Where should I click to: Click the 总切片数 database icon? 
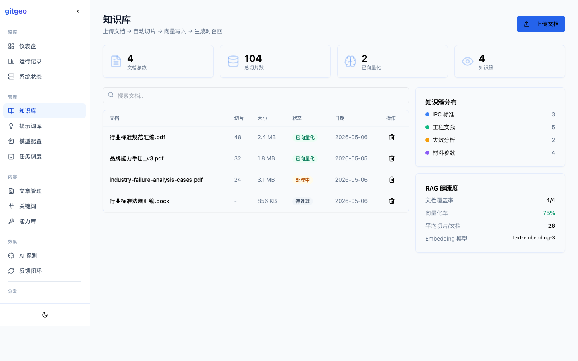pos(233,61)
